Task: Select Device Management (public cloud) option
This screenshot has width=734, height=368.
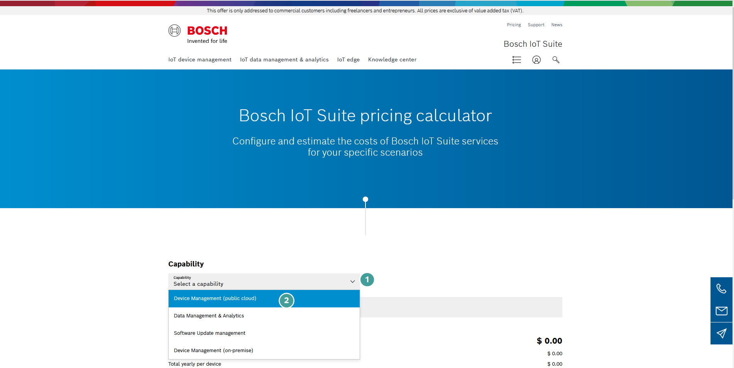Action: click(x=264, y=298)
